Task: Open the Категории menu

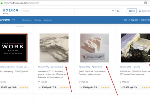Action: click(5, 20)
